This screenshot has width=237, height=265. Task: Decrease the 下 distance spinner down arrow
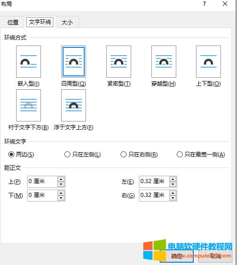[61, 198]
